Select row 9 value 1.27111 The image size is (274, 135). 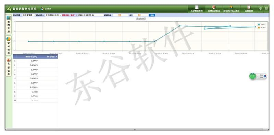(35, 96)
